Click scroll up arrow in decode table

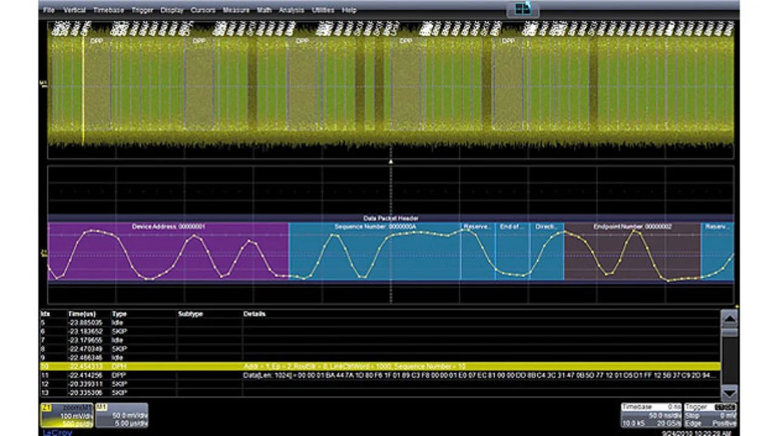click(729, 318)
